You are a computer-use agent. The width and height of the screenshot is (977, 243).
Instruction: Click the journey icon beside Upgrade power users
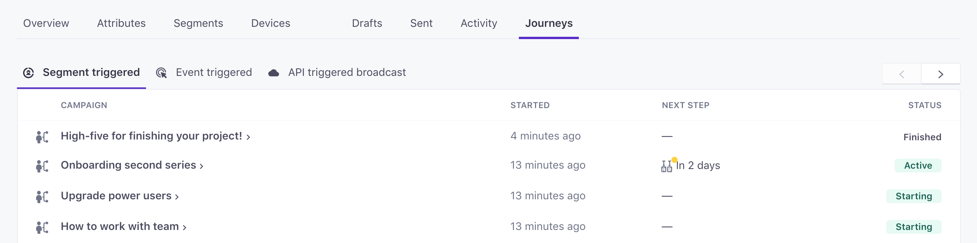(42, 196)
